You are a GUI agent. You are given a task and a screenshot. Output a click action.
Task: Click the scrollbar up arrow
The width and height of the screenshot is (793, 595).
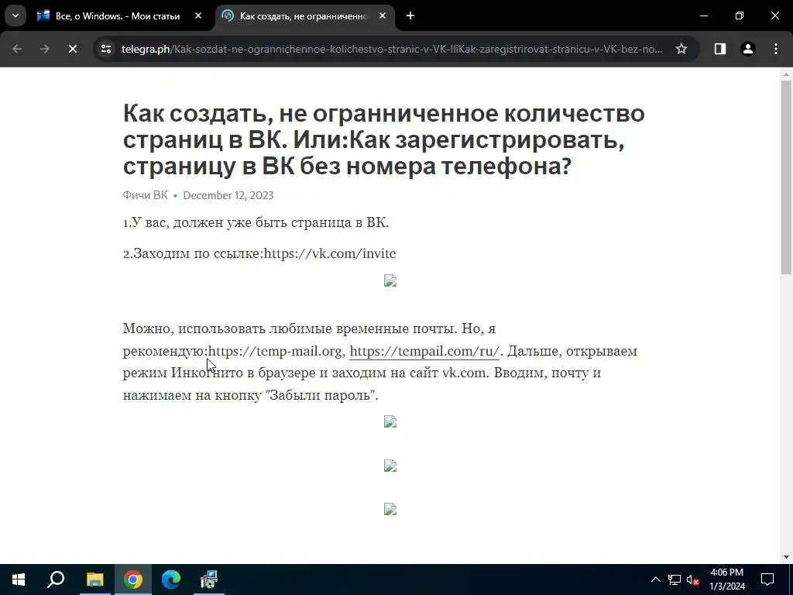coord(786,74)
